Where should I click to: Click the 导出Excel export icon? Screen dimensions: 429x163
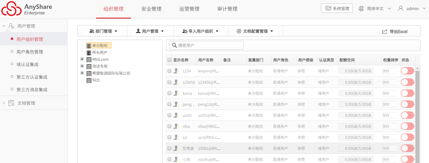pos(385,31)
